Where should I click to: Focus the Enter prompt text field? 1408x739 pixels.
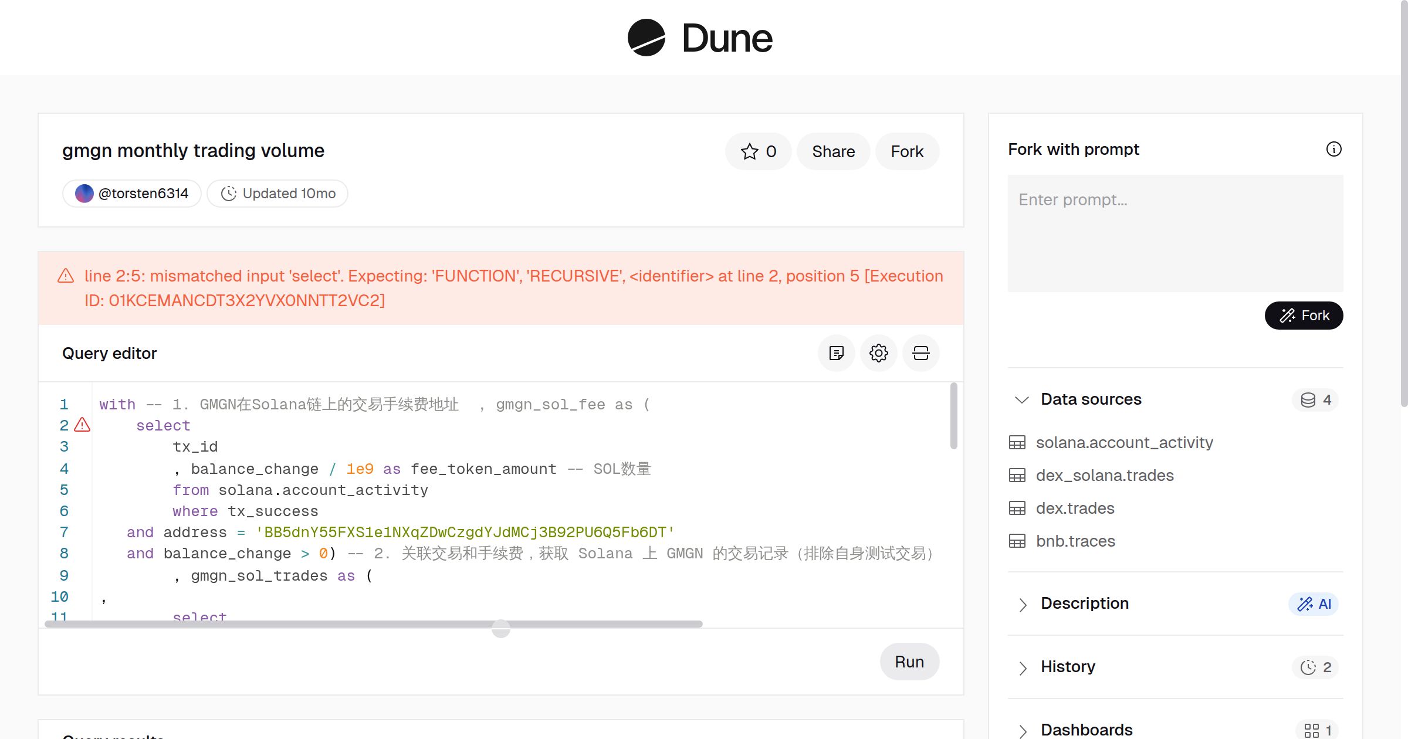tap(1175, 233)
